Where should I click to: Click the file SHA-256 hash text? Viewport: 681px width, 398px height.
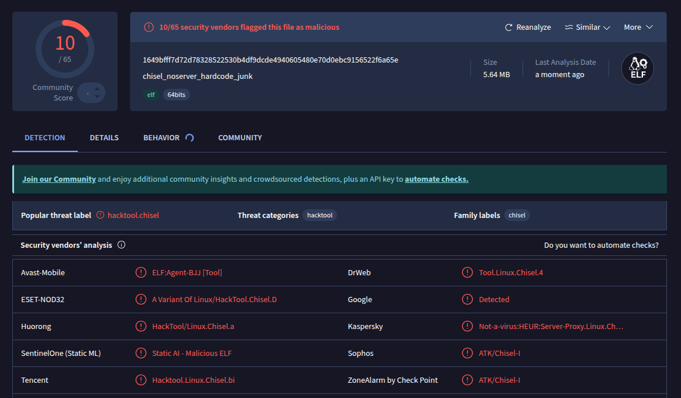pyautogui.click(x=270, y=60)
